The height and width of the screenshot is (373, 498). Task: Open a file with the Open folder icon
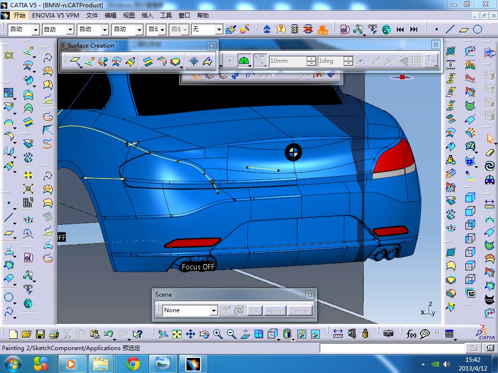point(27,334)
